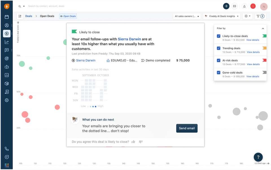Screen dimensions: 271x170
Task: Uncheck Gone-cold deals filter
Action: [x=218, y=73]
